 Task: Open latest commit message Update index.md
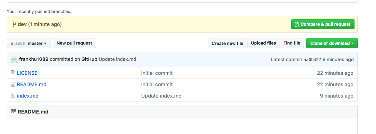pyautogui.click(x=118, y=59)
